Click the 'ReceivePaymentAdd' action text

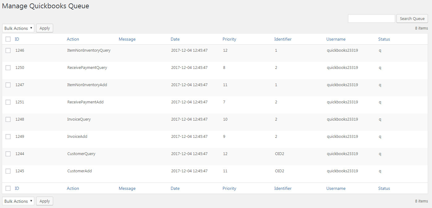coord(86,102)
